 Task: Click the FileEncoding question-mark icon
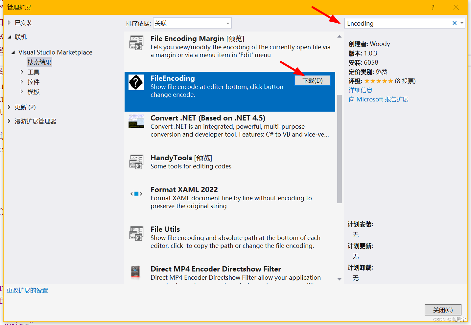click(136, 82)
